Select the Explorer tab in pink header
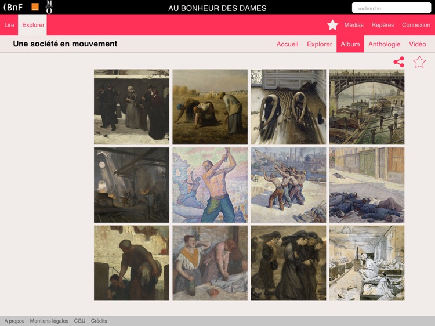 click(33, 25)
